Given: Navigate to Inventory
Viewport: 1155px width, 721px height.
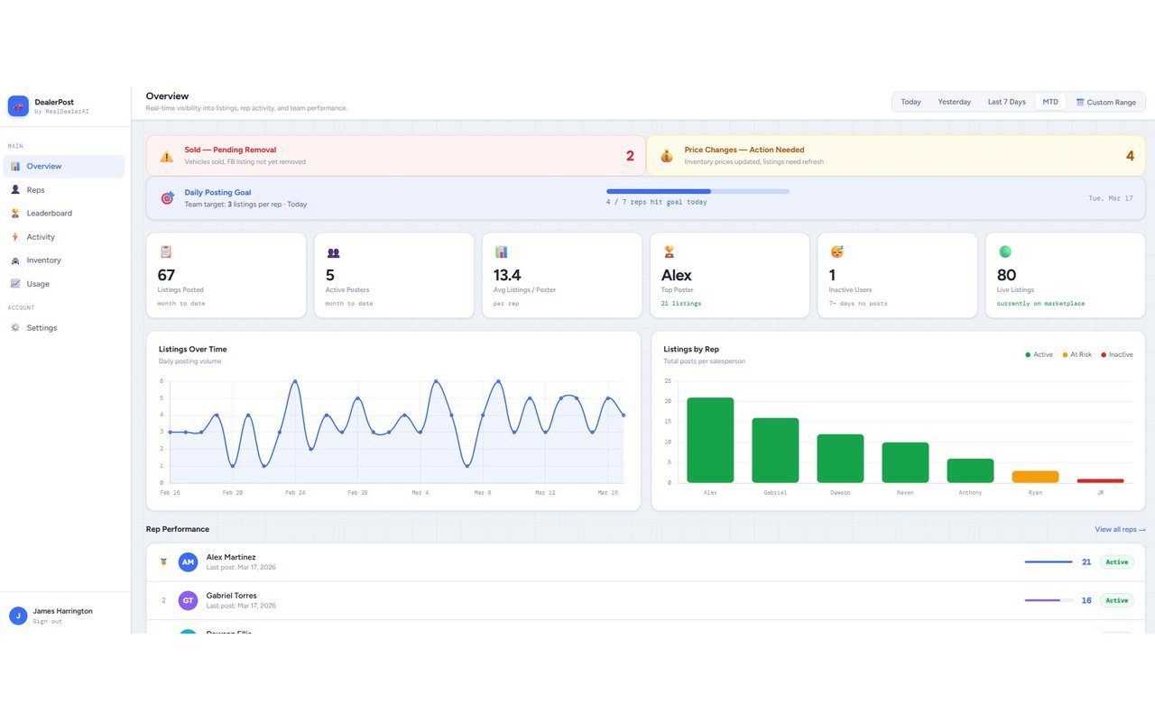Looking at the screenshot, I should tap(64, 260).
